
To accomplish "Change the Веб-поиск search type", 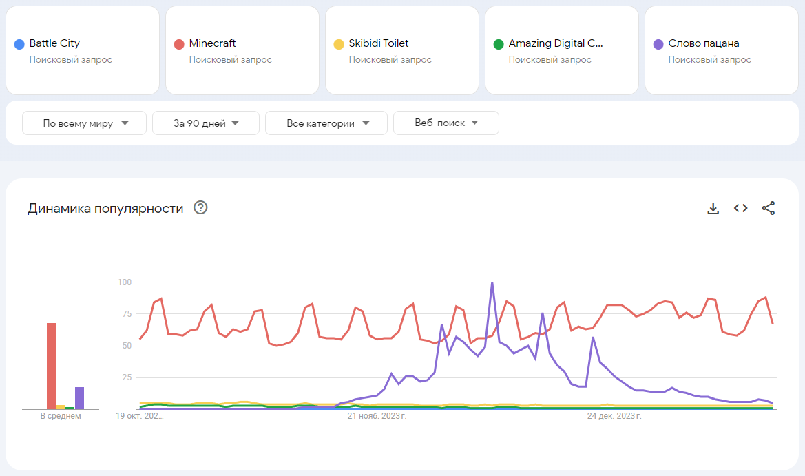I will 446,123.
